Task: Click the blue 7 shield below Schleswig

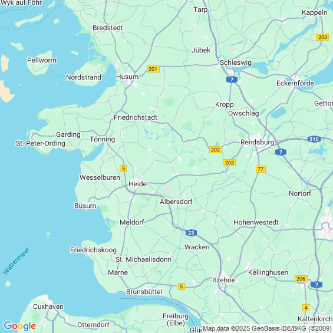Action: pyautogui.click(x=232, y=80)
